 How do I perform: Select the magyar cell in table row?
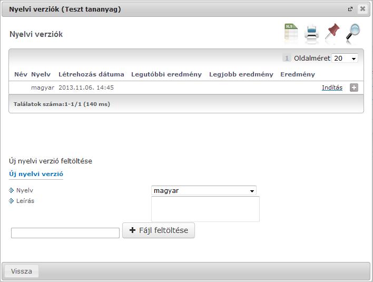[x=43, y=87]
